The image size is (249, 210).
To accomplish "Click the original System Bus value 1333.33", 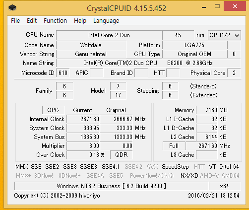I will (x=116, y=137).
